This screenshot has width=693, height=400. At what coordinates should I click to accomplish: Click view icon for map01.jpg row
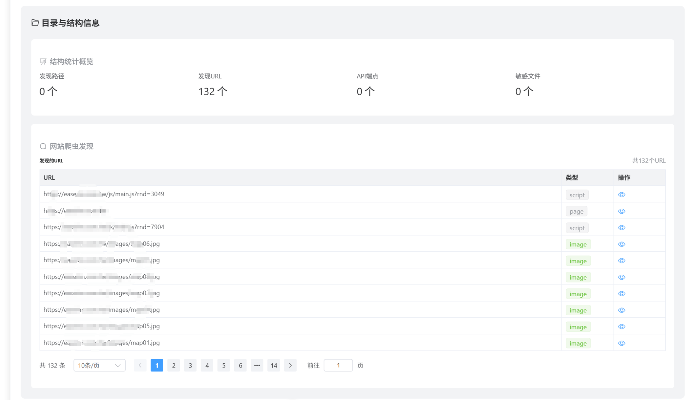621,343
